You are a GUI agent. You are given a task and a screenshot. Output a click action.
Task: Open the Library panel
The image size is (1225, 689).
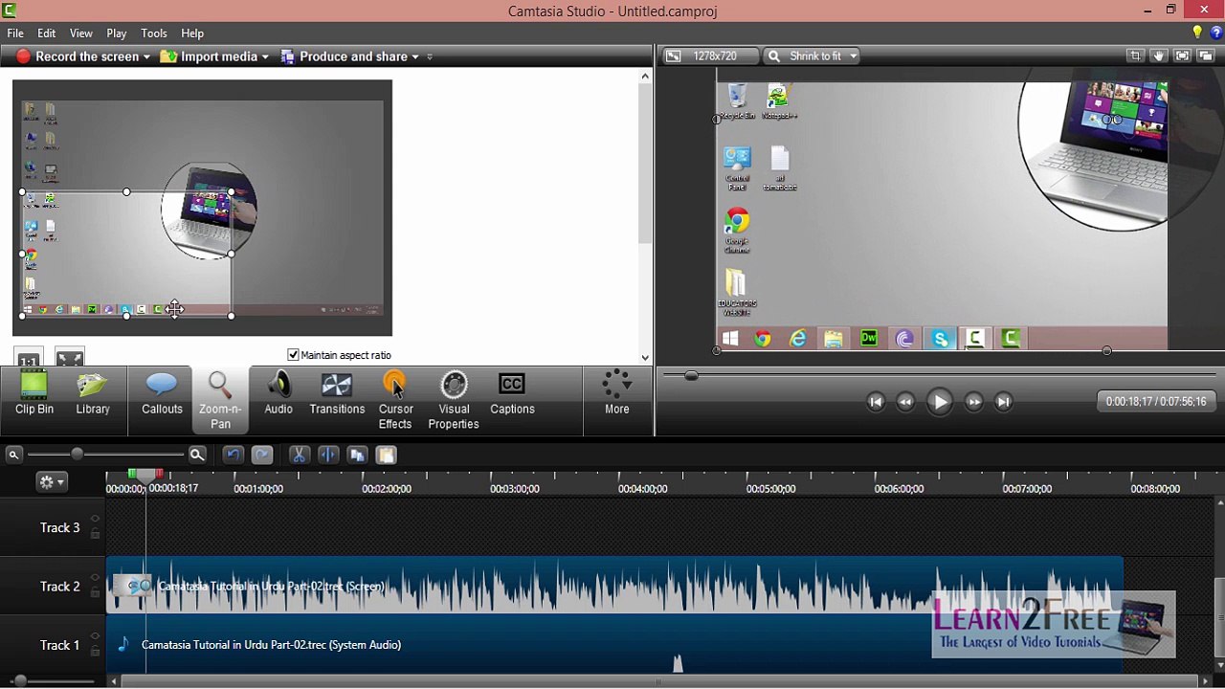[x=93, y=395]
